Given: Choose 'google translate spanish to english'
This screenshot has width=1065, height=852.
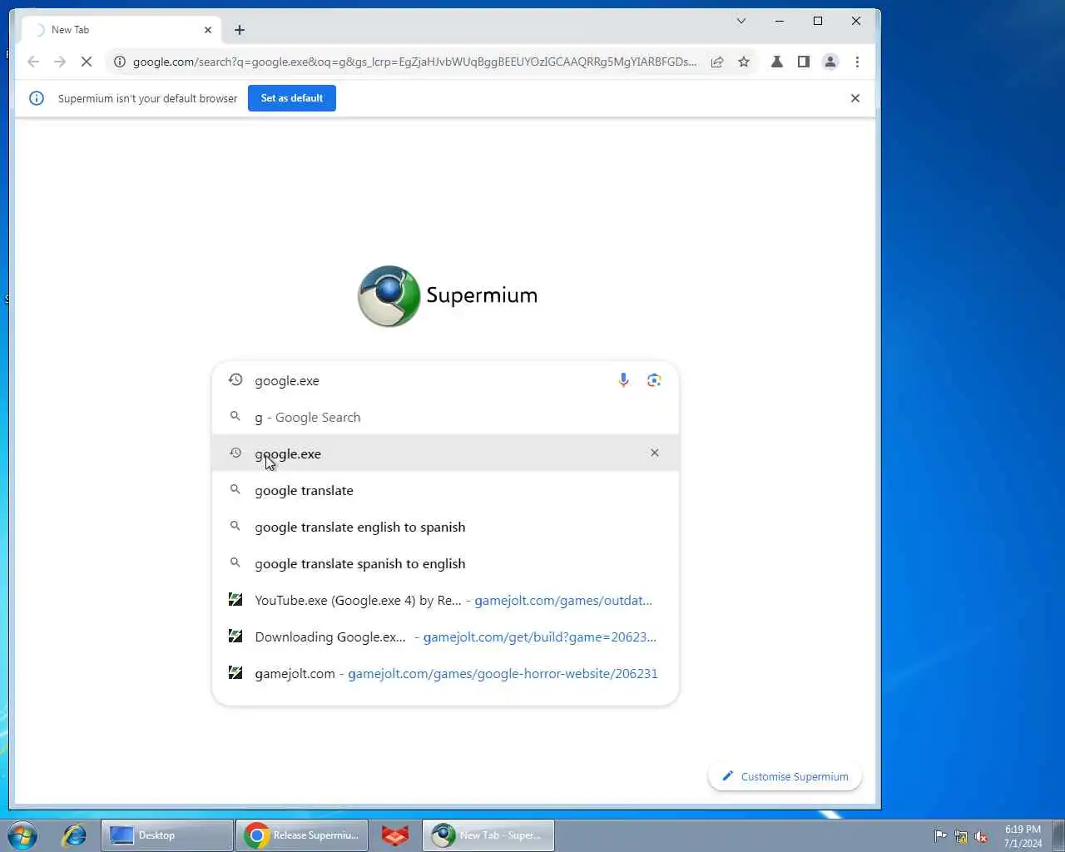Looking at the screenshot, I should pos(446,564).
